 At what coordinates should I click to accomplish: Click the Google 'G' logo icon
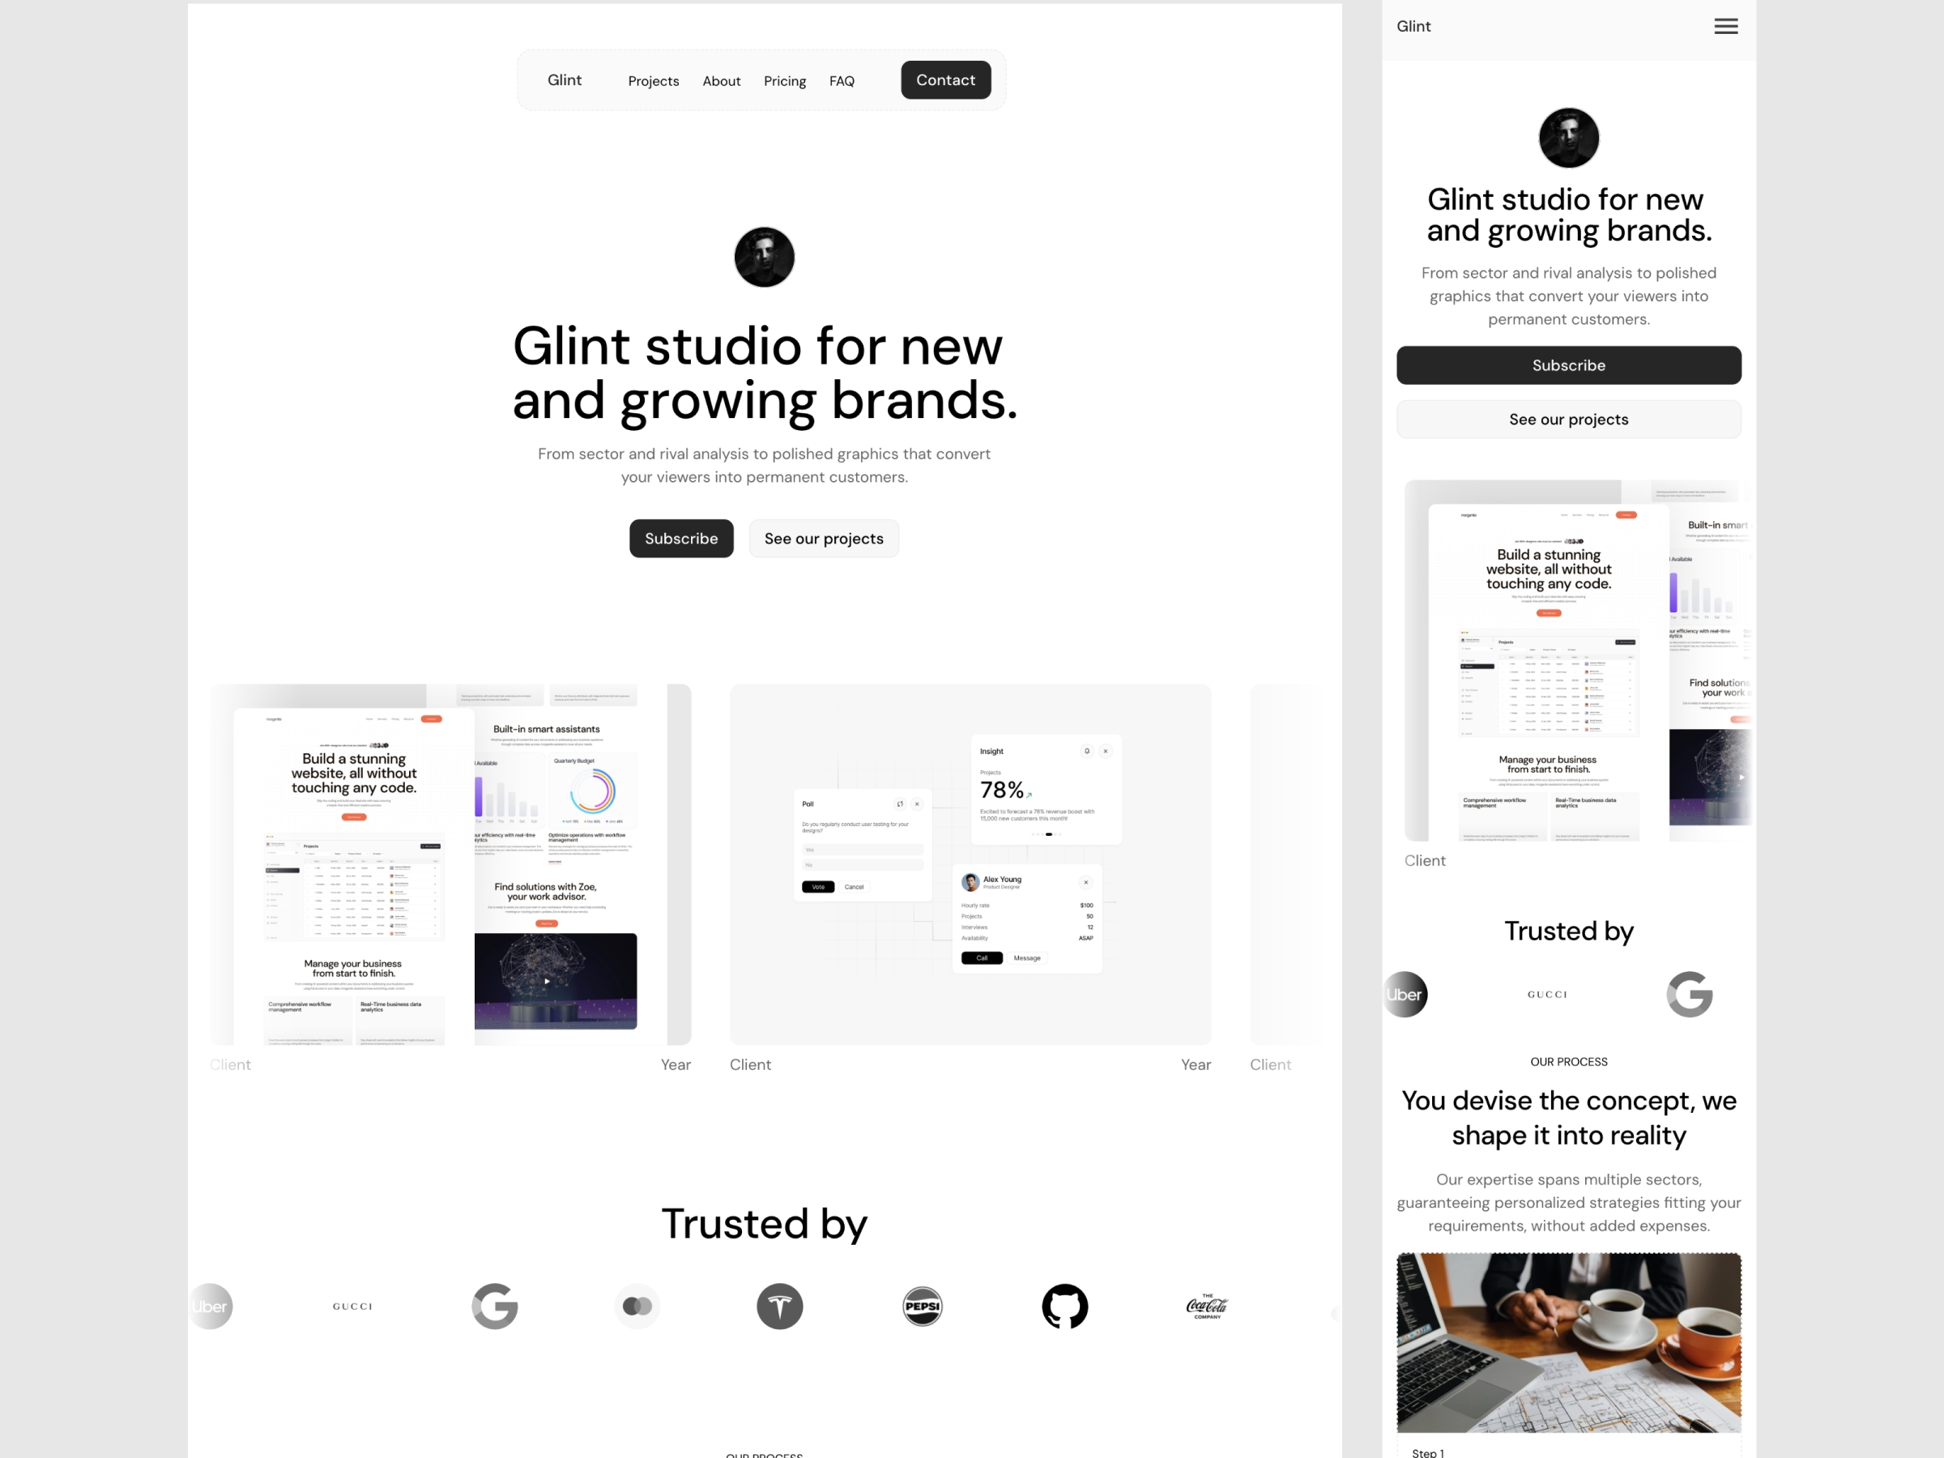tap(493, 1303)
